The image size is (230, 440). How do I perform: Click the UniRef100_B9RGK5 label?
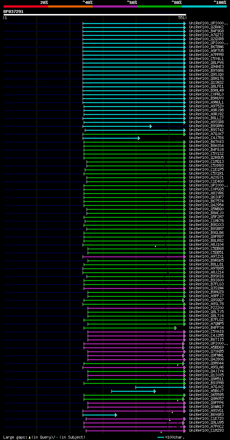206,260
